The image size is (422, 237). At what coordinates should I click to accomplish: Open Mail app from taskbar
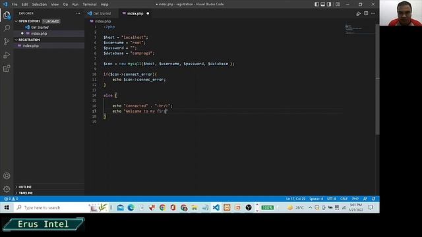click(x=120, y=207)
